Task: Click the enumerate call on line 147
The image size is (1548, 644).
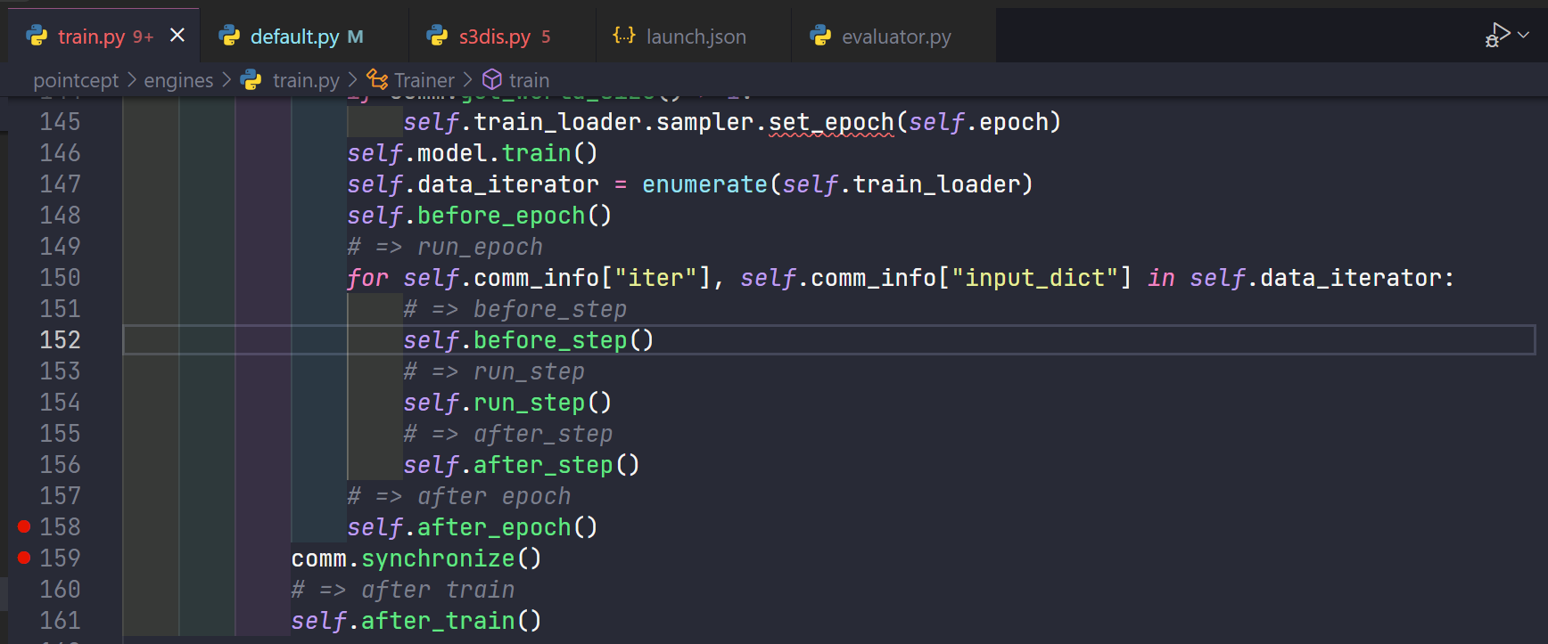Action: tap(704, 184)
